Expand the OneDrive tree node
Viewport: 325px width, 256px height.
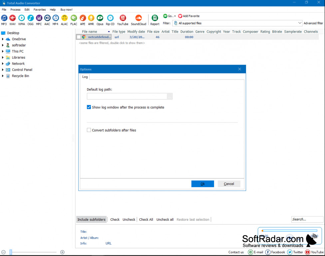tap(3, 39)
